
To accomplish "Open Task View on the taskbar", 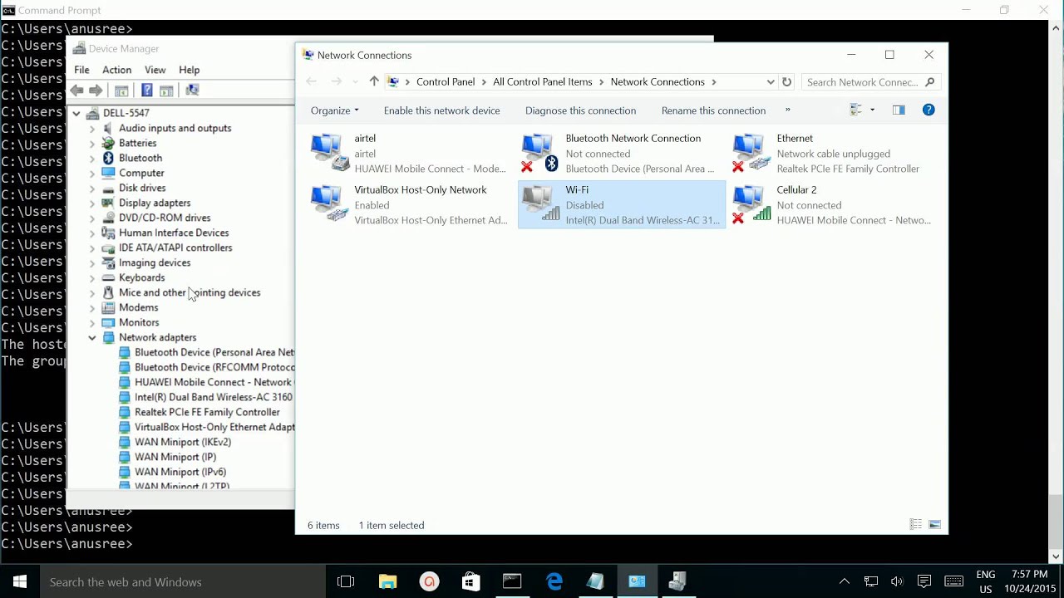I will tap(346, 581).
